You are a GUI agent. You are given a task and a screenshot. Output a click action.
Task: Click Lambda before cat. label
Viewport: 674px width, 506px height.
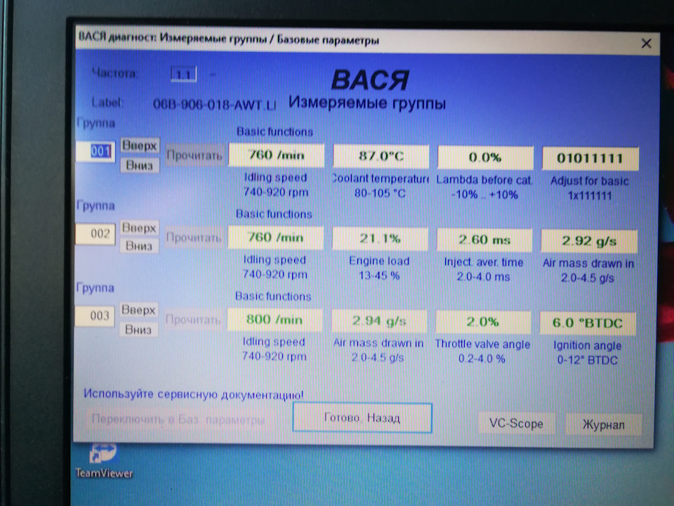tap(484, 180)
